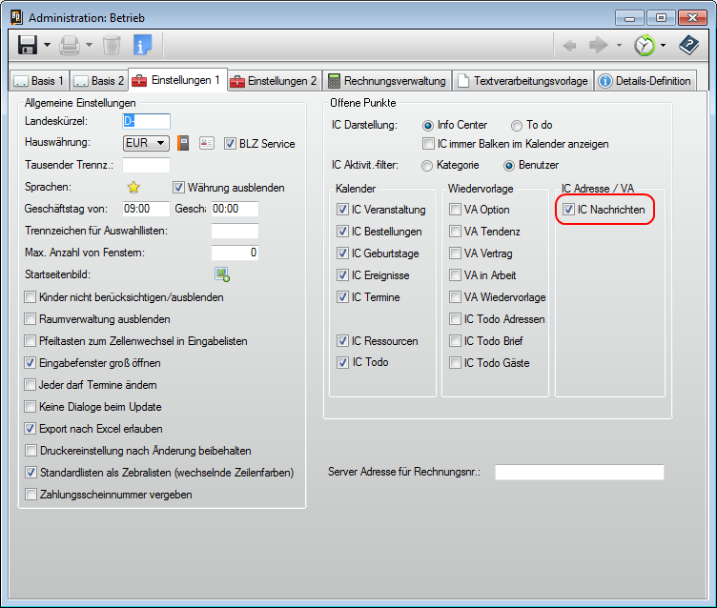Uncheck the IC Nachrichten checkbox

(x=568, y=210)
